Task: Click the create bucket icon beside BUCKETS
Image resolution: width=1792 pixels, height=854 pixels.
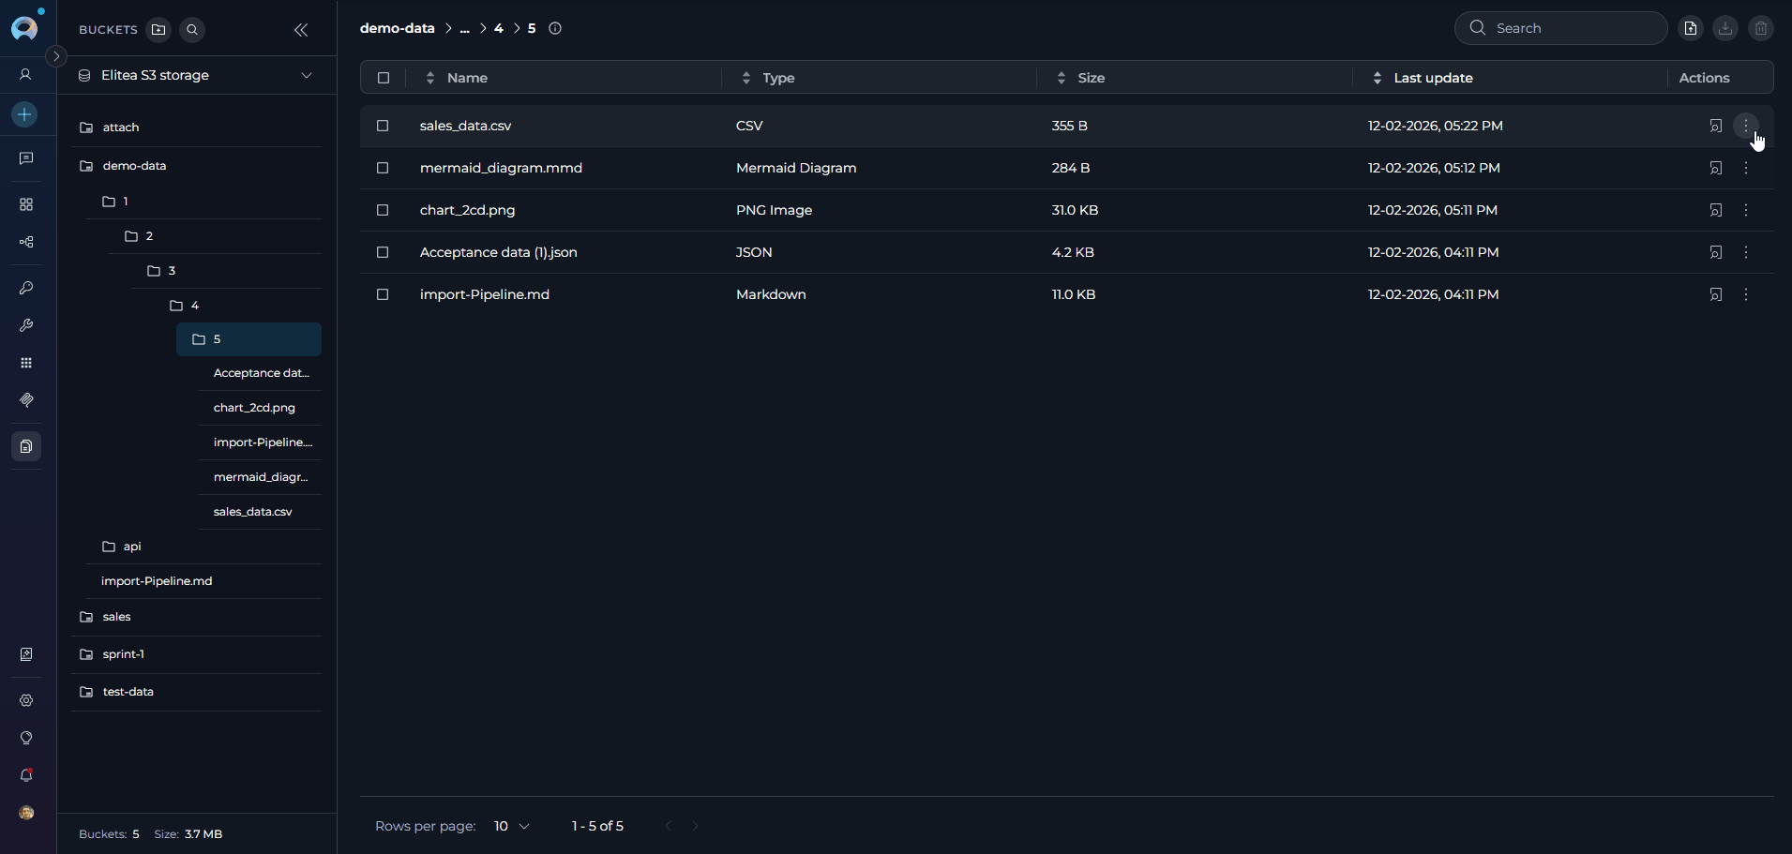Action: pyautogui.click(x=158, y=30)
